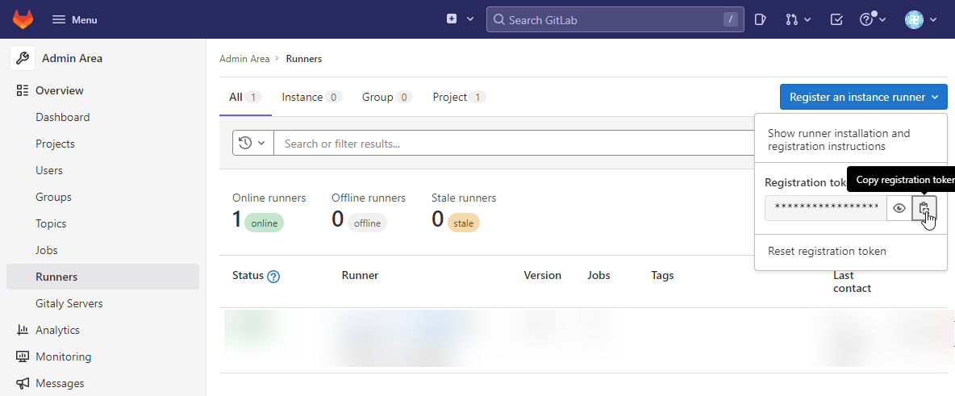Switch to the Instance runners tab
The height and width of the screenshot is (396, 955).
[312, 97]
